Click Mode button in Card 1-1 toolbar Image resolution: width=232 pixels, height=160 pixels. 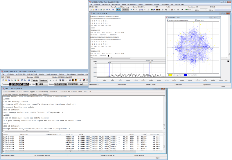pyautogui.click(x=118, y=10)
